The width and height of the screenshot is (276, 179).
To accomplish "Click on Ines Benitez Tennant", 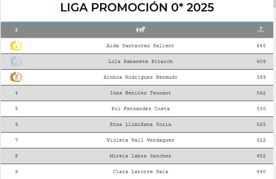I will [140, 93].
